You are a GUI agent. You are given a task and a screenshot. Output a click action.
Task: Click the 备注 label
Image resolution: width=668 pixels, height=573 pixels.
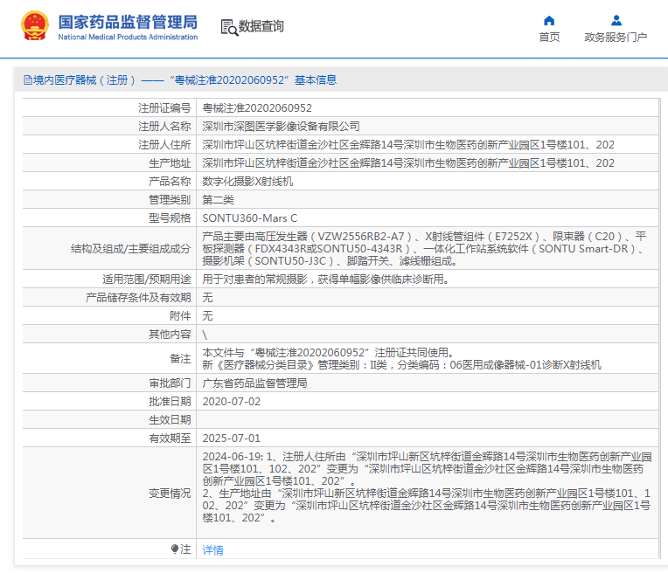pyautogui.click(x=180, y=358)
